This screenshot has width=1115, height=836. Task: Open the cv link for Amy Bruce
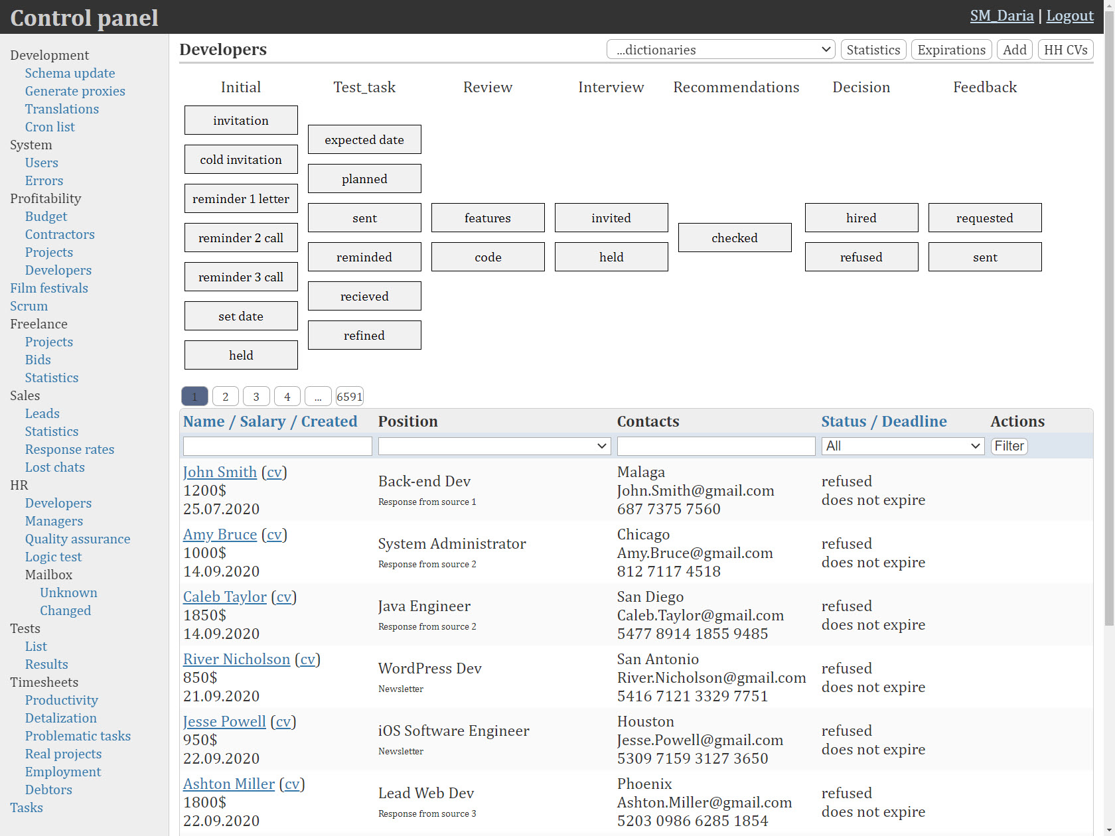(274, 535)
